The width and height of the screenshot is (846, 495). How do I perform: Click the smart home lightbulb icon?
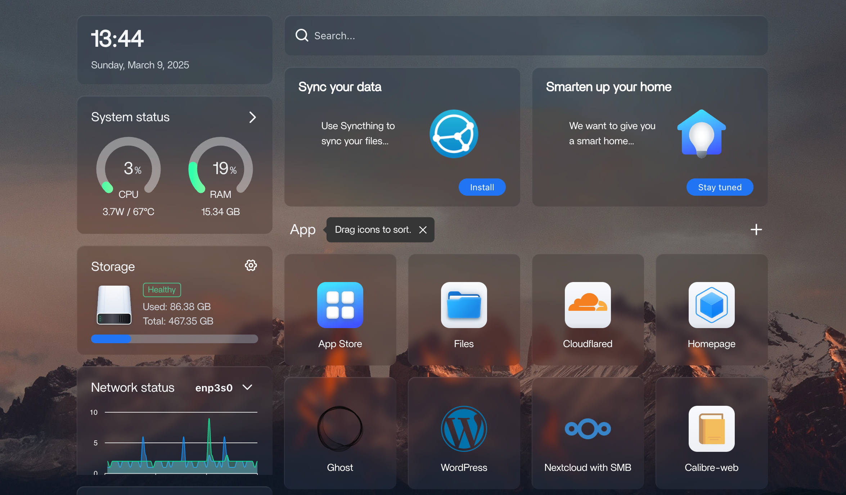tap(701, 134)
